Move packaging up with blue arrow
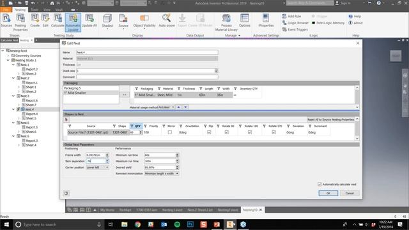This screenshot has width=409, height=230. click(179, 107)
